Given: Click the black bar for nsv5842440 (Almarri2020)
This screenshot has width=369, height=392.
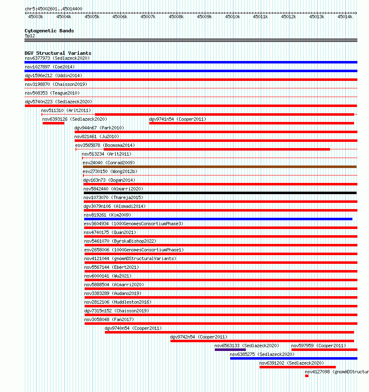Looking at the screenshot, I should tap(220, 193).
